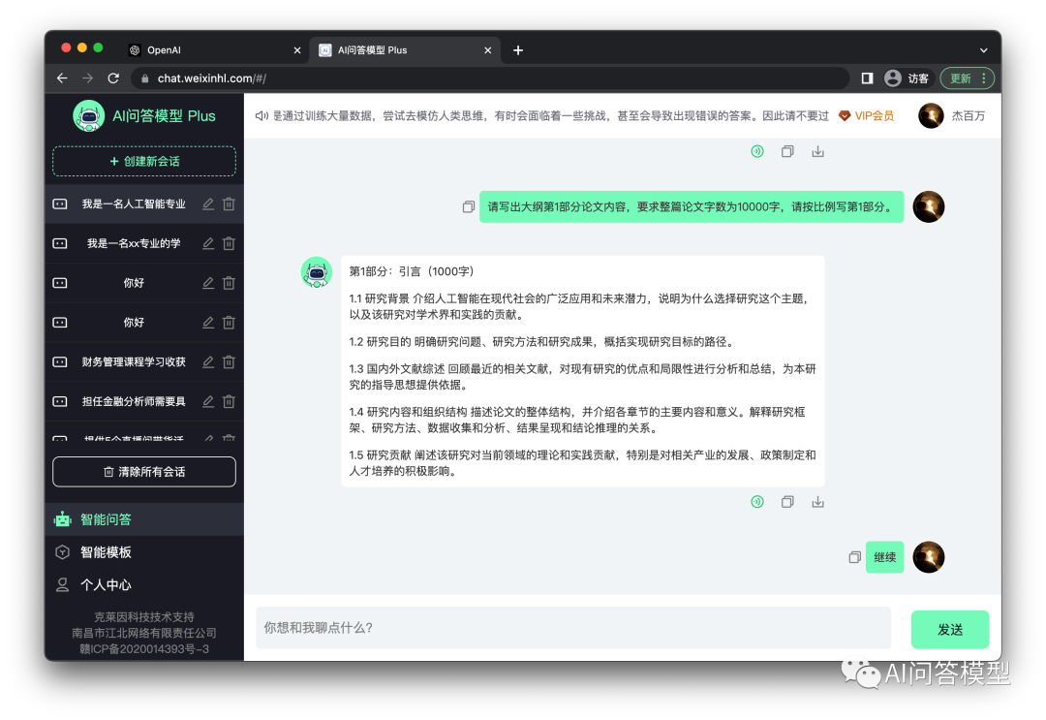The width and height of the screenshot is (1046, 720).
Task: Reload the page with the browser refresh icon
Action: pyautogui.click(x=113, y=77)
